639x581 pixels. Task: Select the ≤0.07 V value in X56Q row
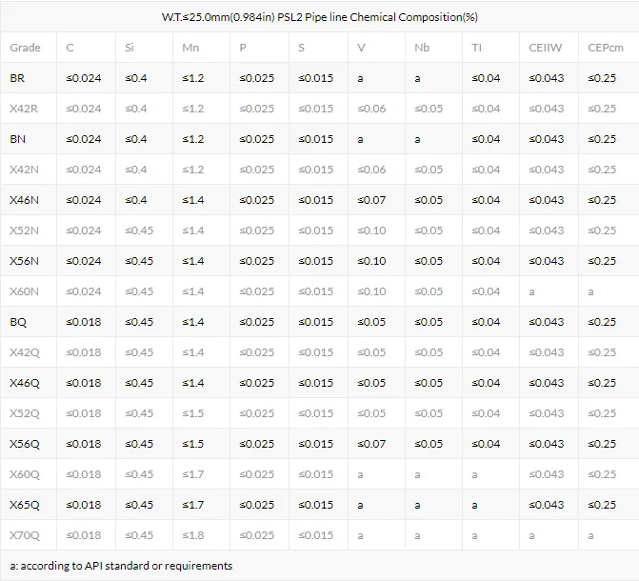371,444
